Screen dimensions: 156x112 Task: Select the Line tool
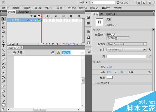point(3,50)
